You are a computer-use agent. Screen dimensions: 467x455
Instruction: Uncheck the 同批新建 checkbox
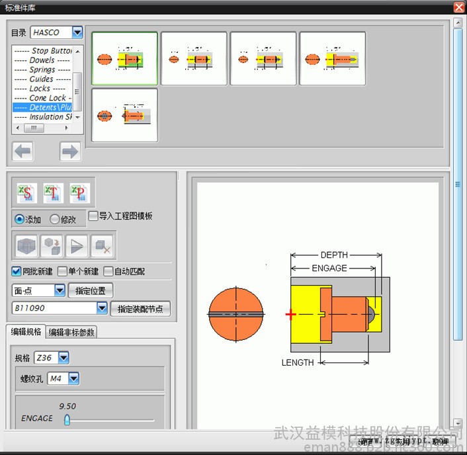[x=17, y=271]
